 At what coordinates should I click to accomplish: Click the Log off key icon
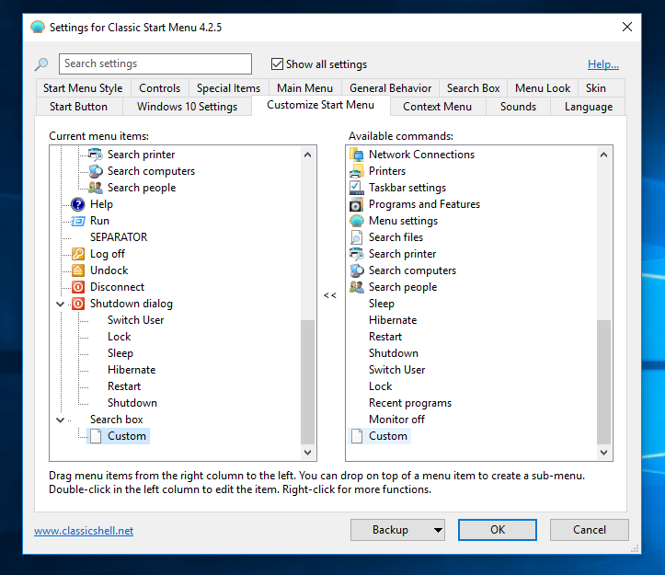pyautogui.click(x=78, y=254)
